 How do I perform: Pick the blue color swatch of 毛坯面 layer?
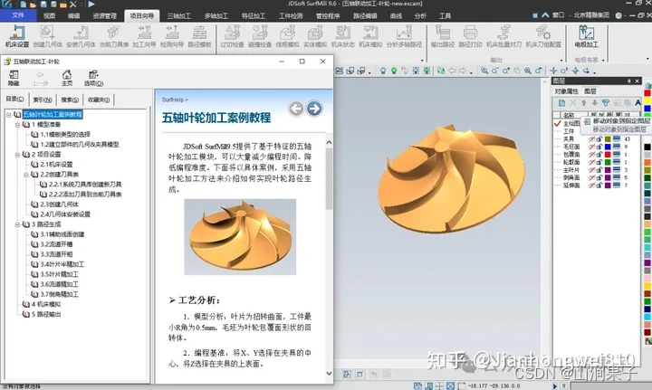click(608, 147)
